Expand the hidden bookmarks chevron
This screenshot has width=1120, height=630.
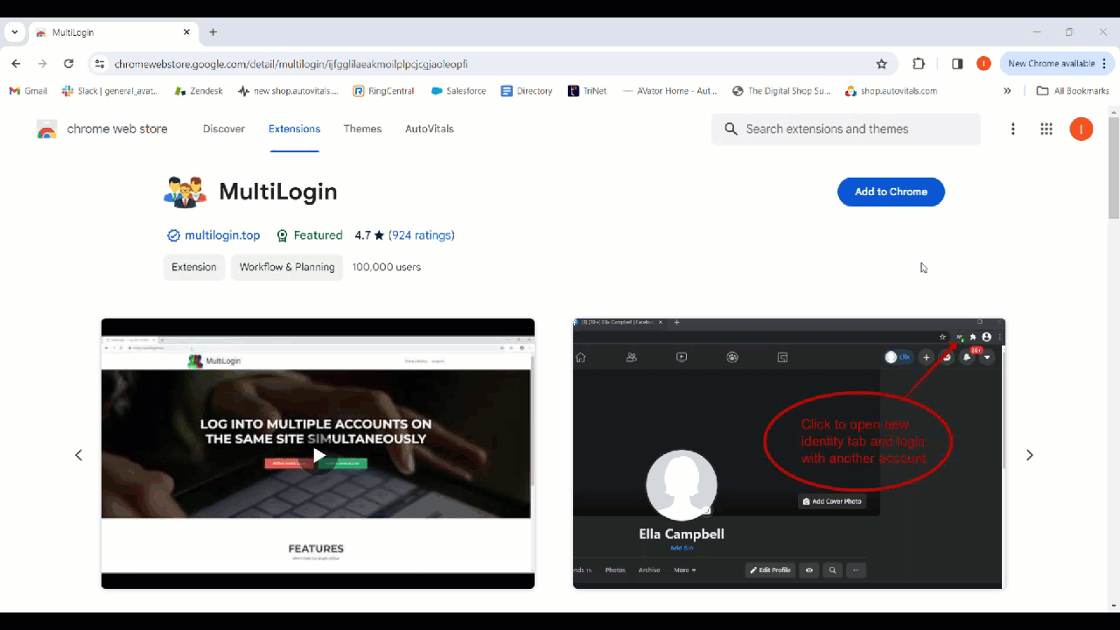[x=1007, y=91]
